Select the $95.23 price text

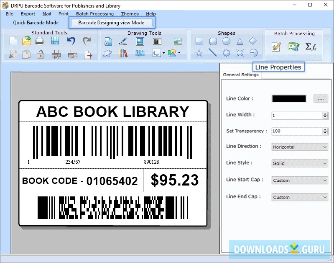point(175,180)
